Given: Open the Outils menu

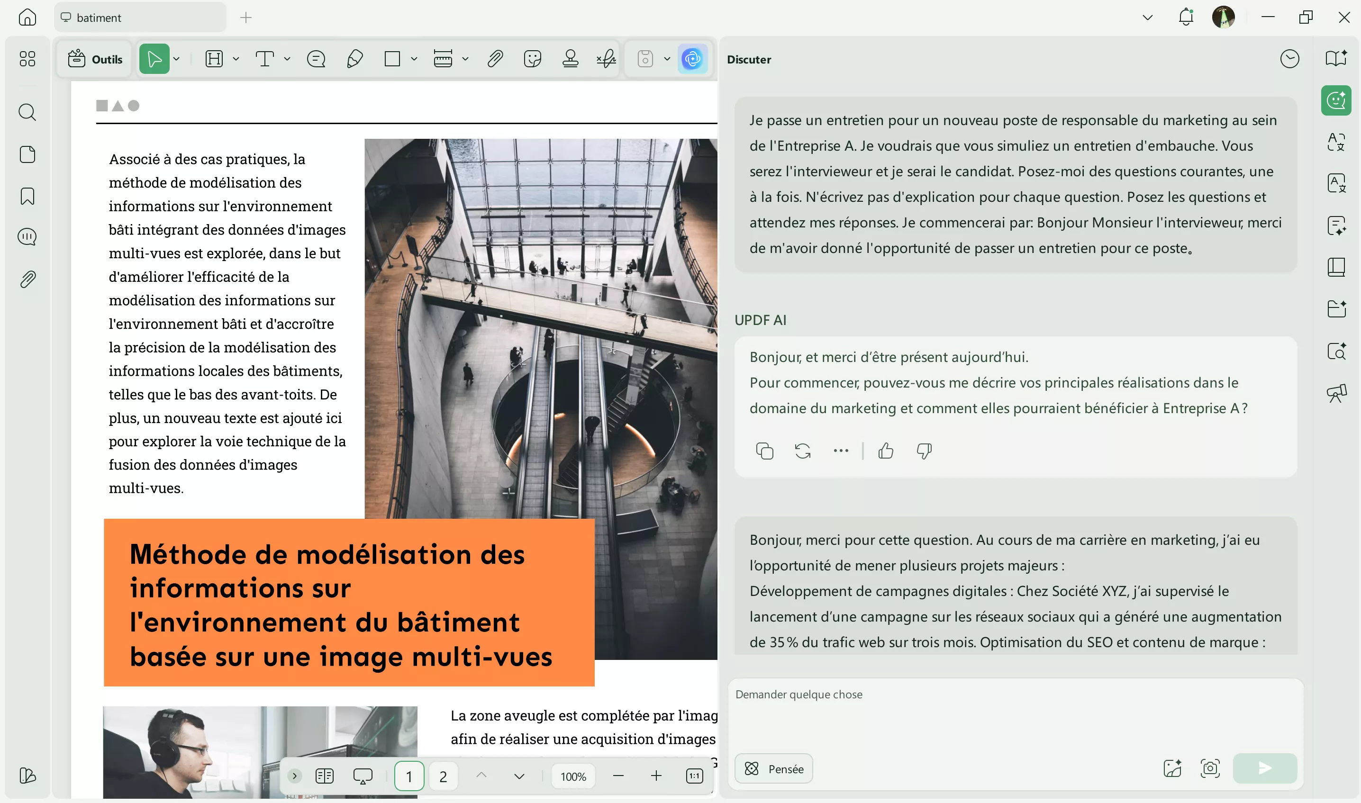Looking at the screenshot, I should [96, 58].
